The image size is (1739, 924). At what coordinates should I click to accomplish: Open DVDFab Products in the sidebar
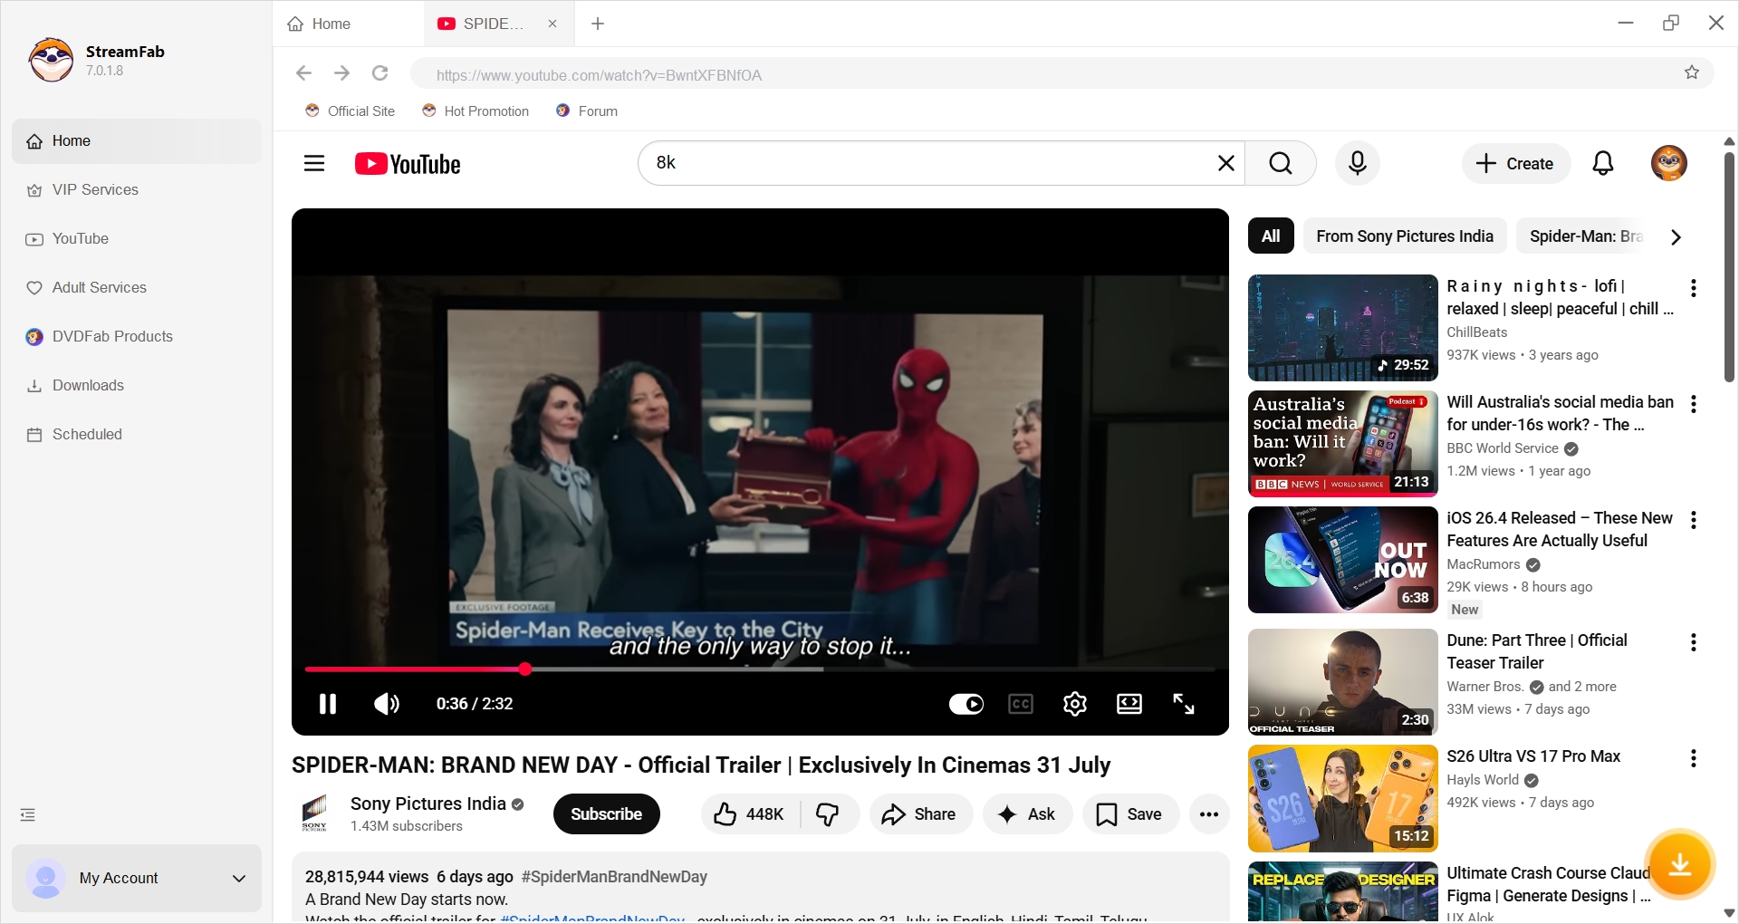tap(112, 336)
